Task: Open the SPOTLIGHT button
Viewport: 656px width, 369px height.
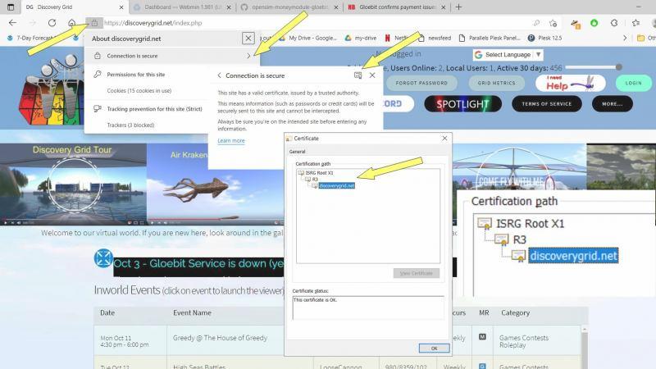Action: tap(462, 104)
